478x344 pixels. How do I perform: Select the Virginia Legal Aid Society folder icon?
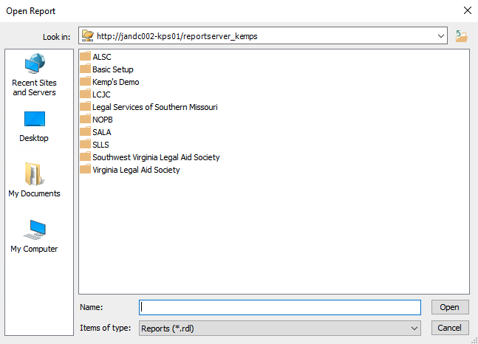point(86,169)
